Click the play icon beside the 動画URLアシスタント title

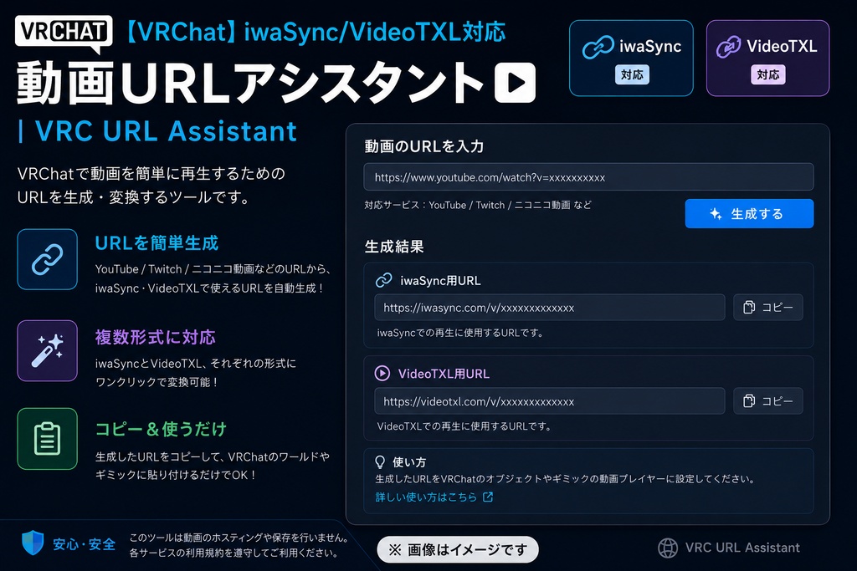[x=515, y=83]
